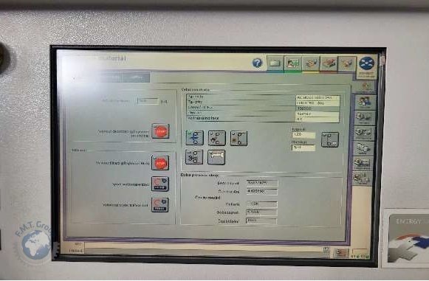Screen dimensions: 429x281
Task: Click the greyed numeric field in top-left panel
Action: point(148,101)
